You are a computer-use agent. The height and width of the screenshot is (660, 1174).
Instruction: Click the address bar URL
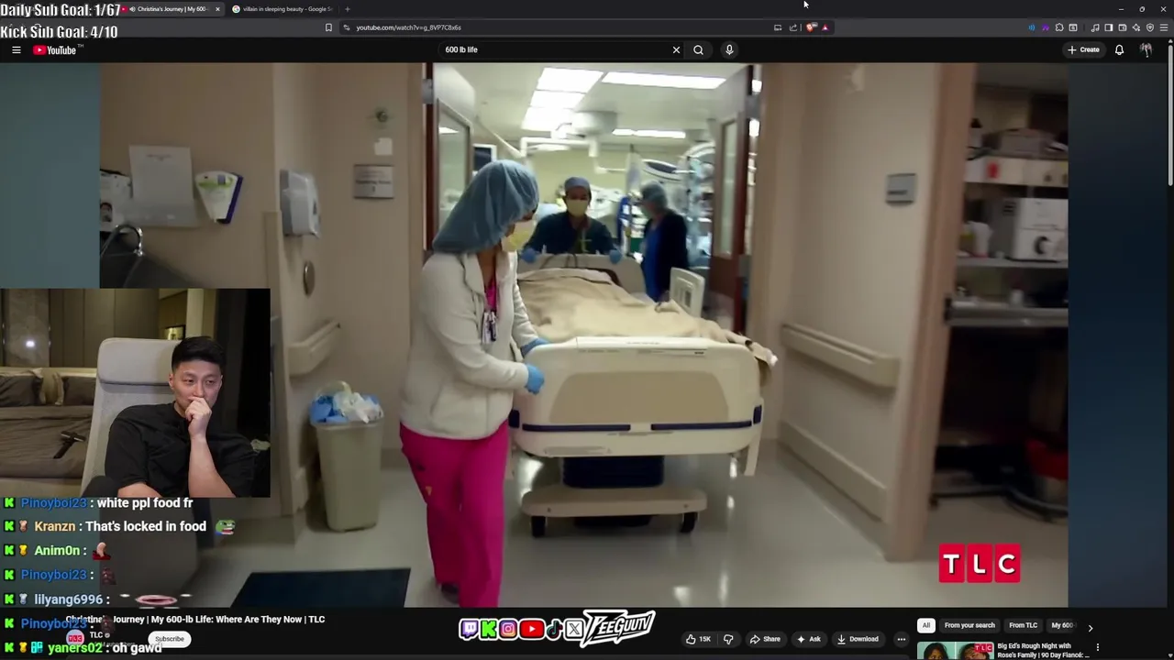(408, 27)
